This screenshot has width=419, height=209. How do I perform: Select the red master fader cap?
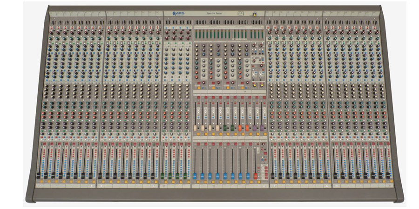(256, 176)
